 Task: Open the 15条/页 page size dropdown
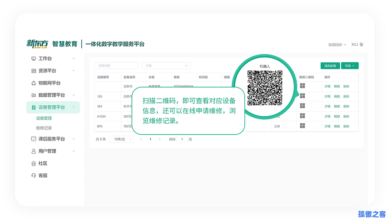[122, 139]
